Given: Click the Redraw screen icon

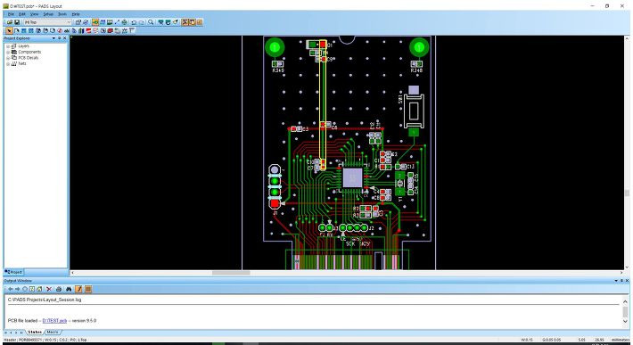Looking at the screenshot, I should pos(168,22).
